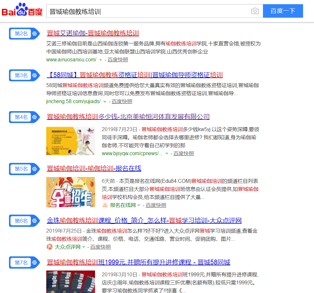
Task: Click 大众点评网 source link
Action: 67,247
